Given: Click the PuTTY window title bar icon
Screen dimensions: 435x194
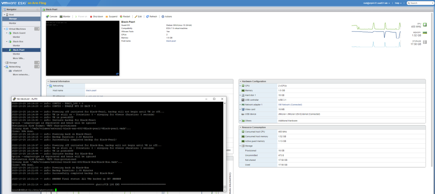Looking at the screenshot, I should (x=14, y=99).
